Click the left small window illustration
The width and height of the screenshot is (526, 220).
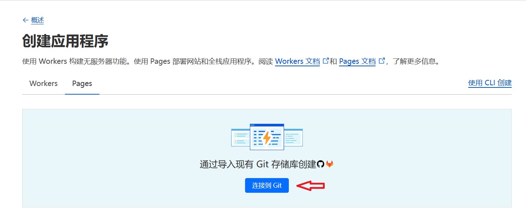tap(240, 138)
